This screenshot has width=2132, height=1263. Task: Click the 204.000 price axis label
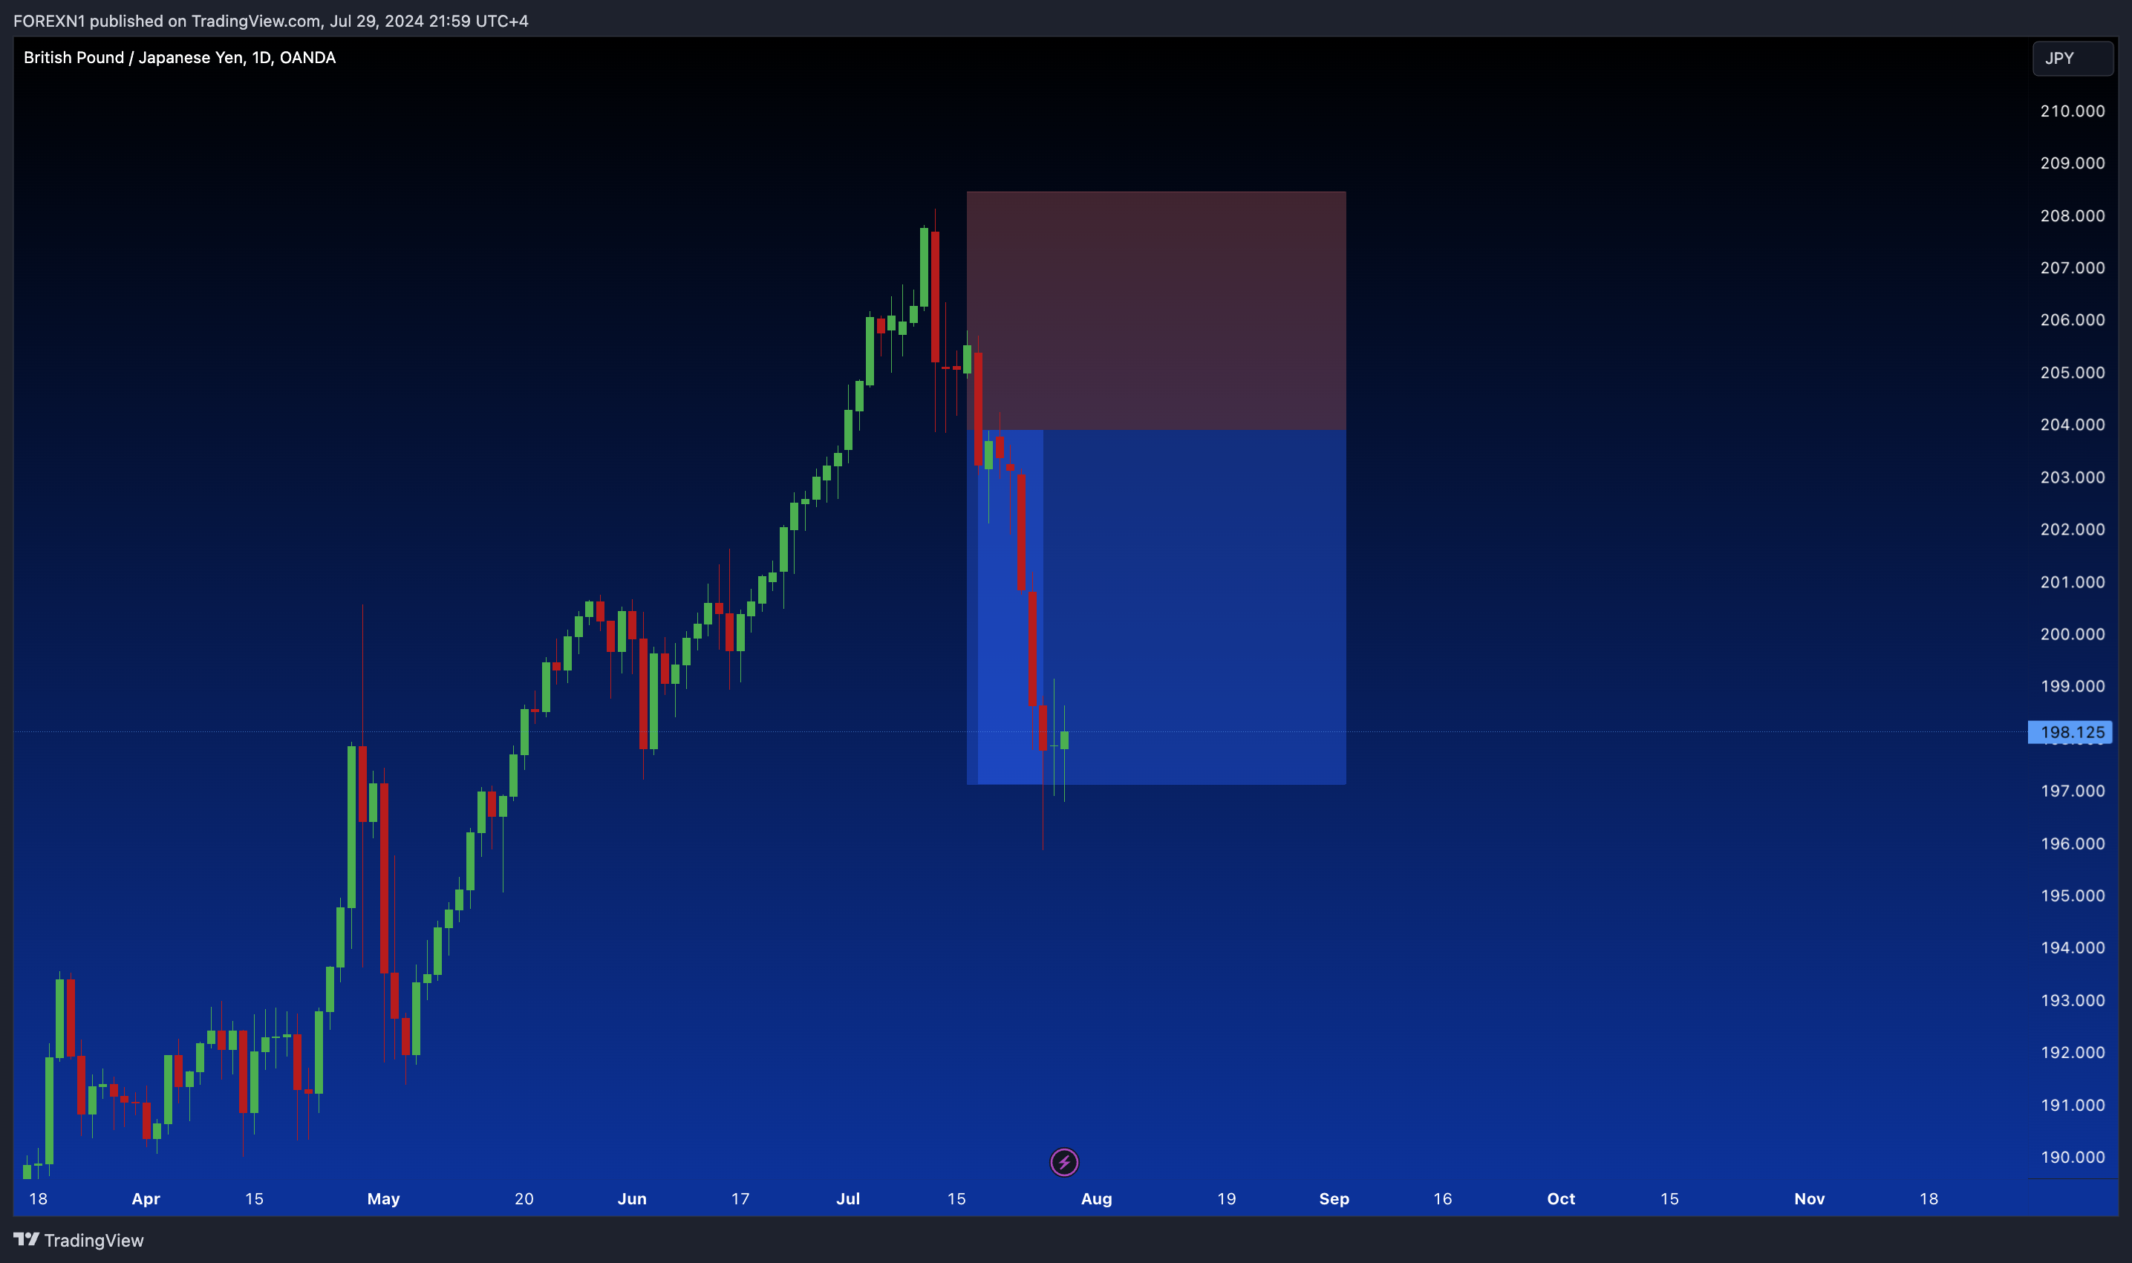click(x=2073, y=424)
